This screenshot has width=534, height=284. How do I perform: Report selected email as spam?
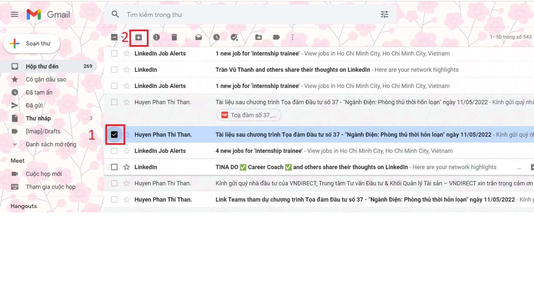[157, 37]
